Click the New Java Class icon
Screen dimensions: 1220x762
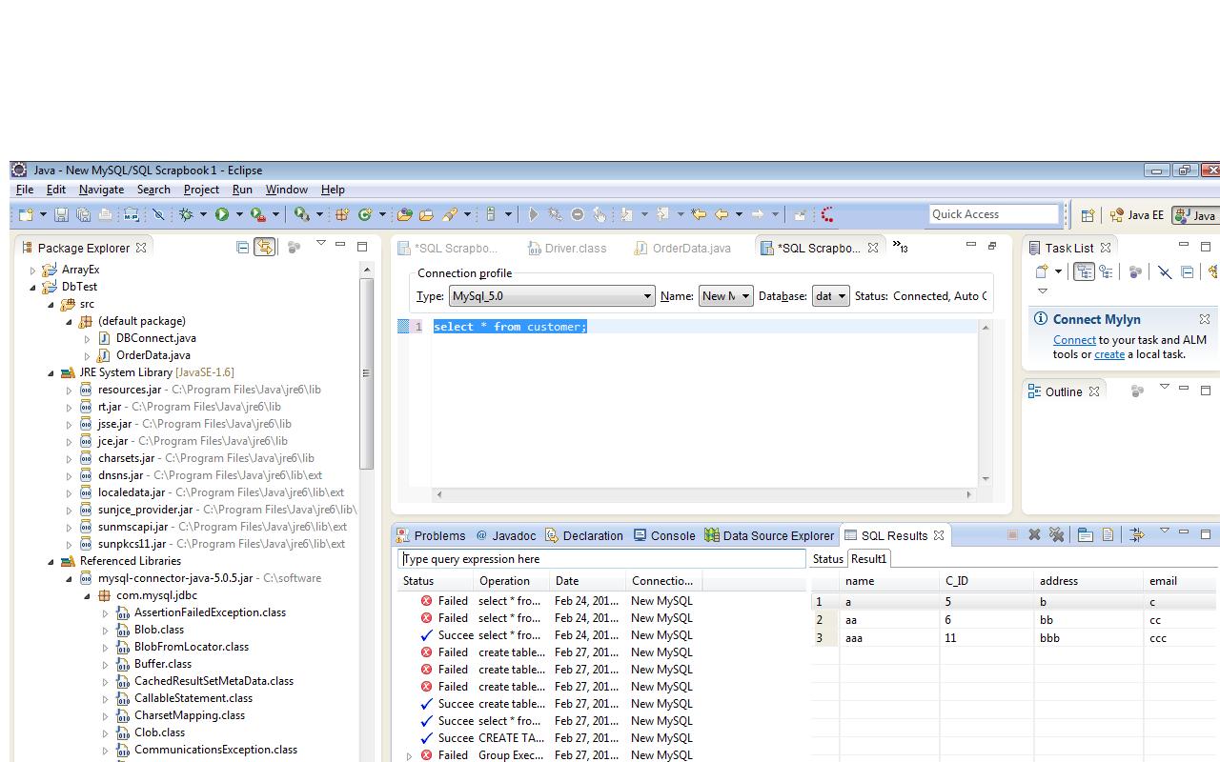pos(364,215)
